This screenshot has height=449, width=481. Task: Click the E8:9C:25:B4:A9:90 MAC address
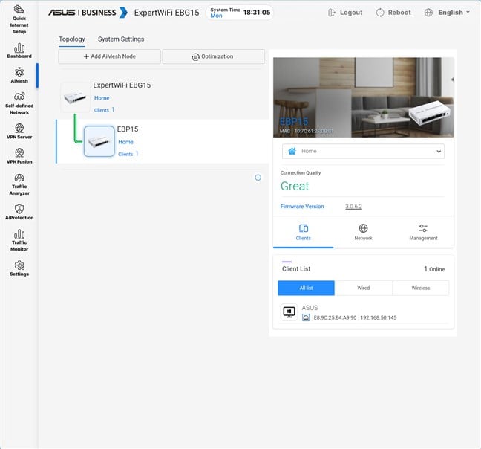pos(335,317)
